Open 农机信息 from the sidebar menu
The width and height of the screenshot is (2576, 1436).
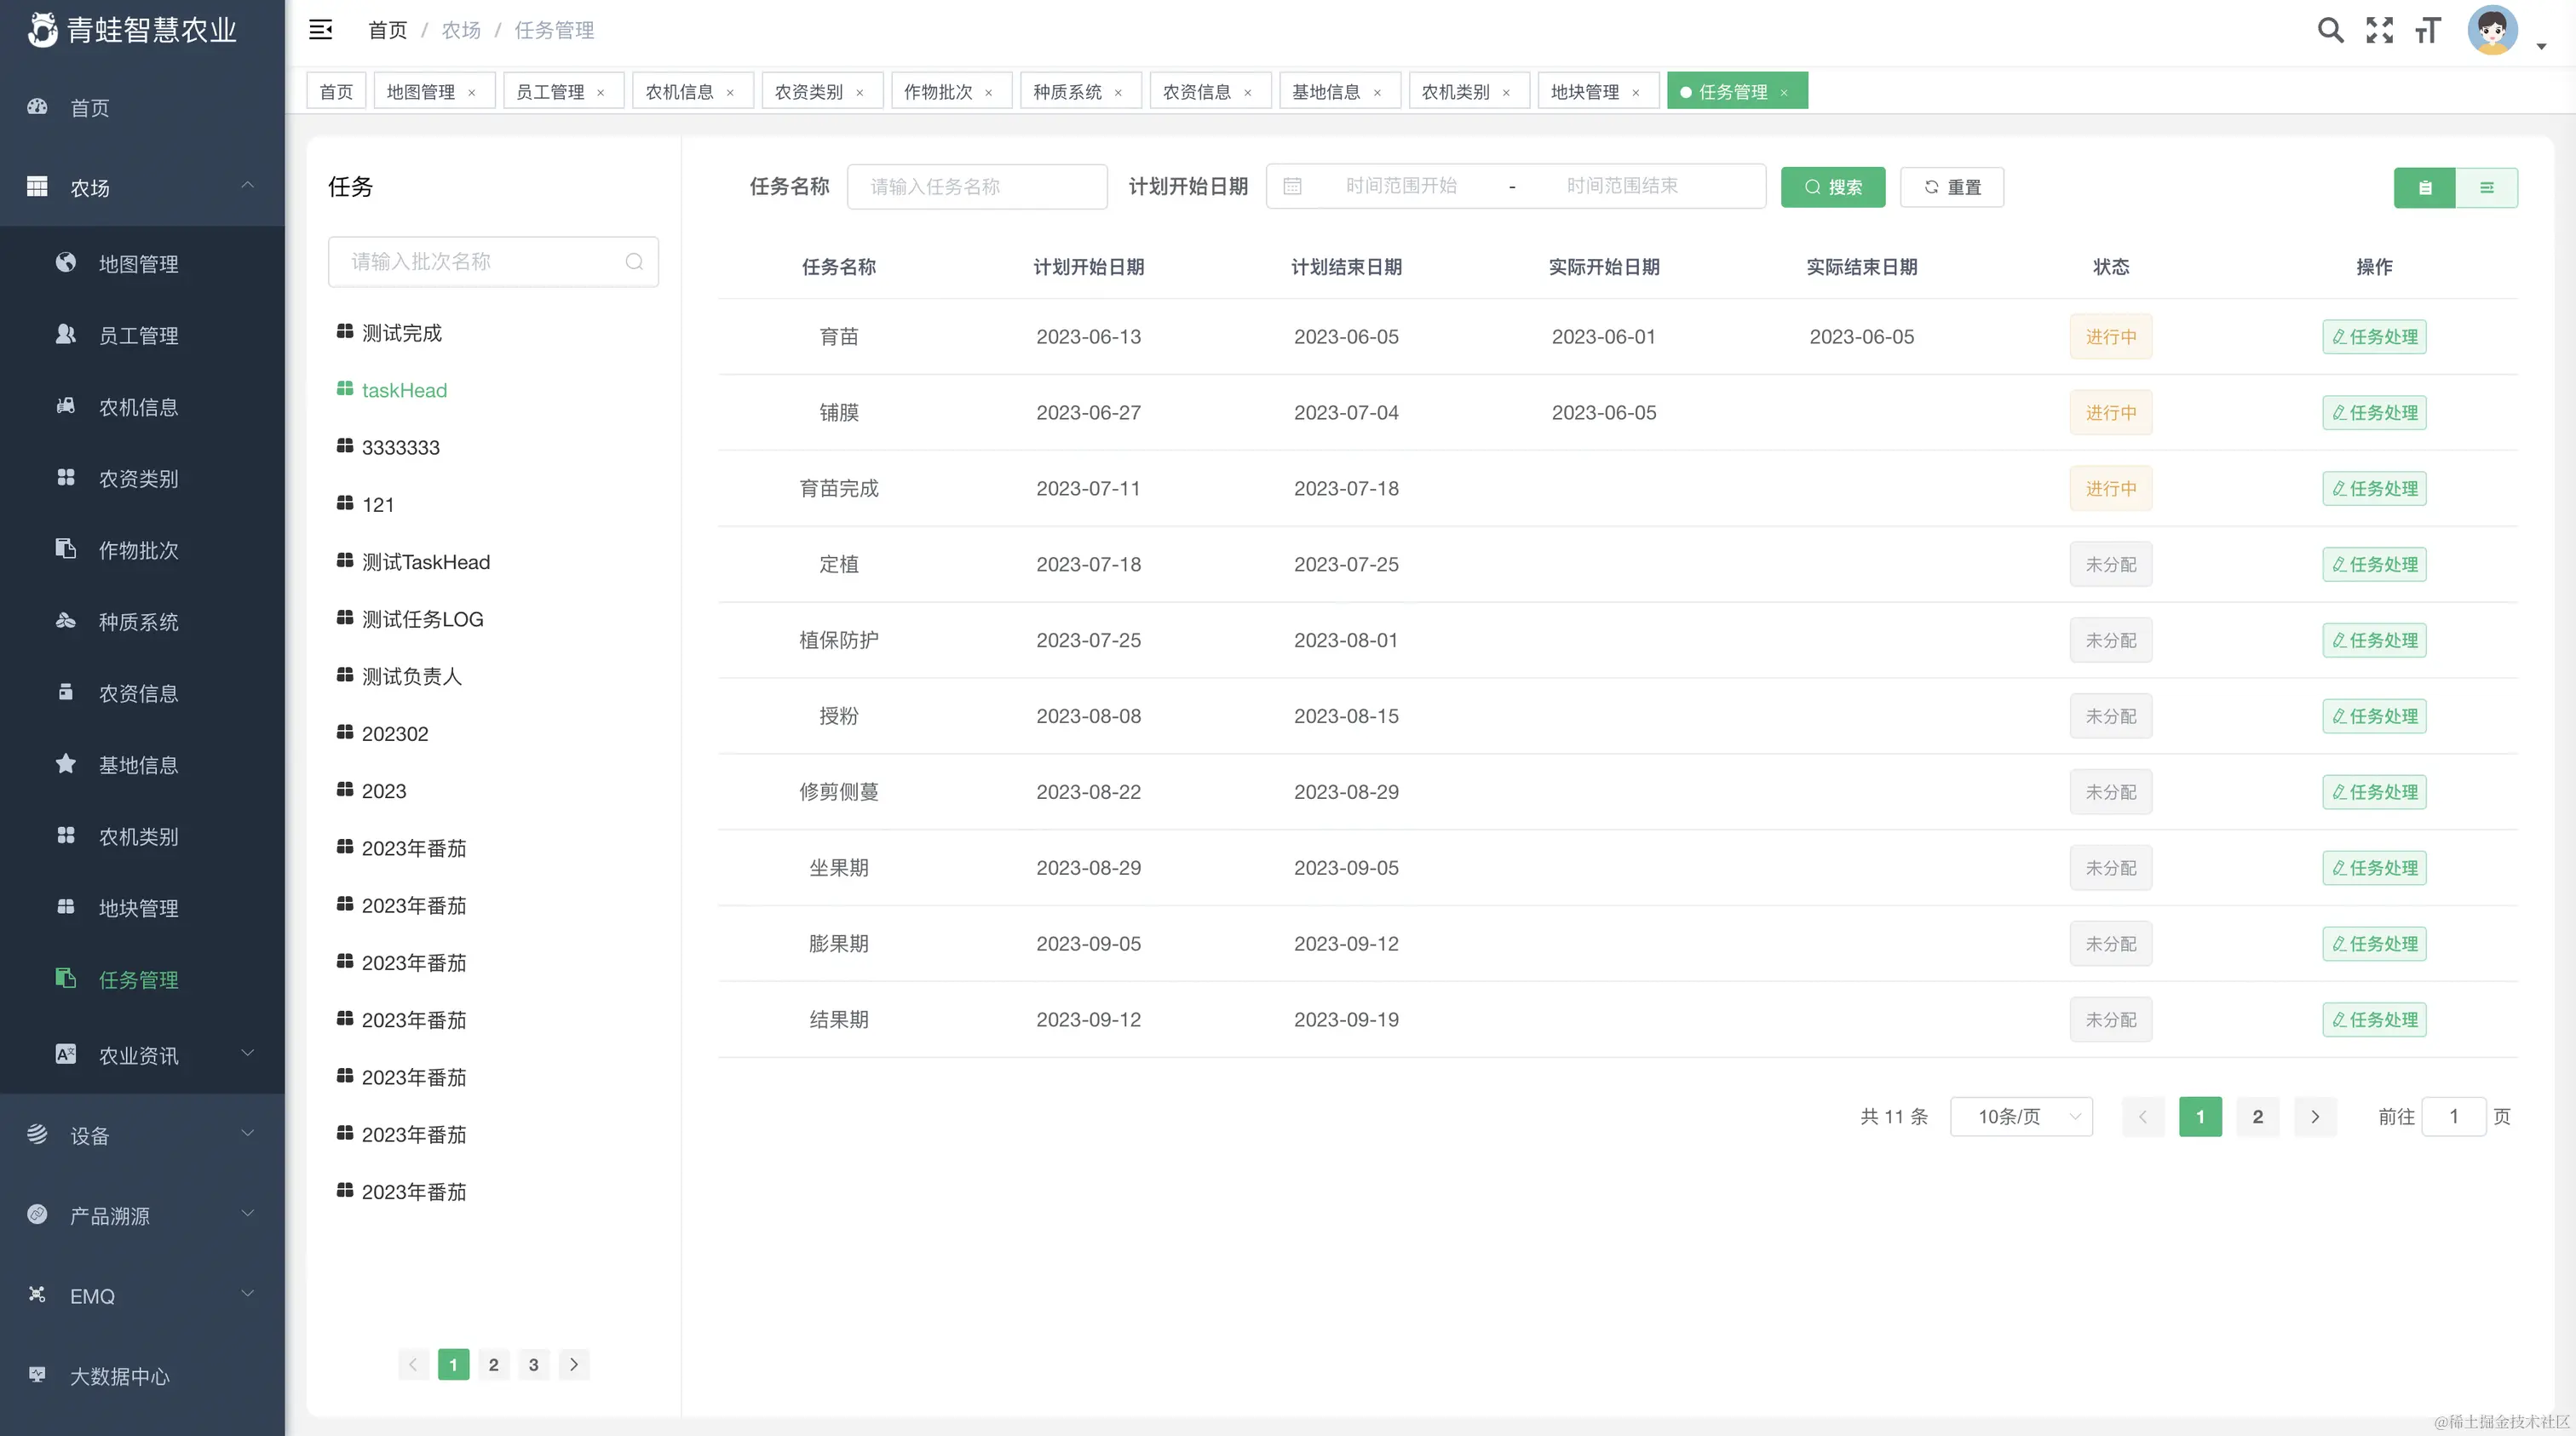pos(138,406)
